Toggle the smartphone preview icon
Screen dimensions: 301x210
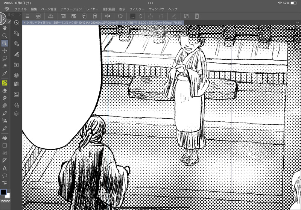coord(196,16)
